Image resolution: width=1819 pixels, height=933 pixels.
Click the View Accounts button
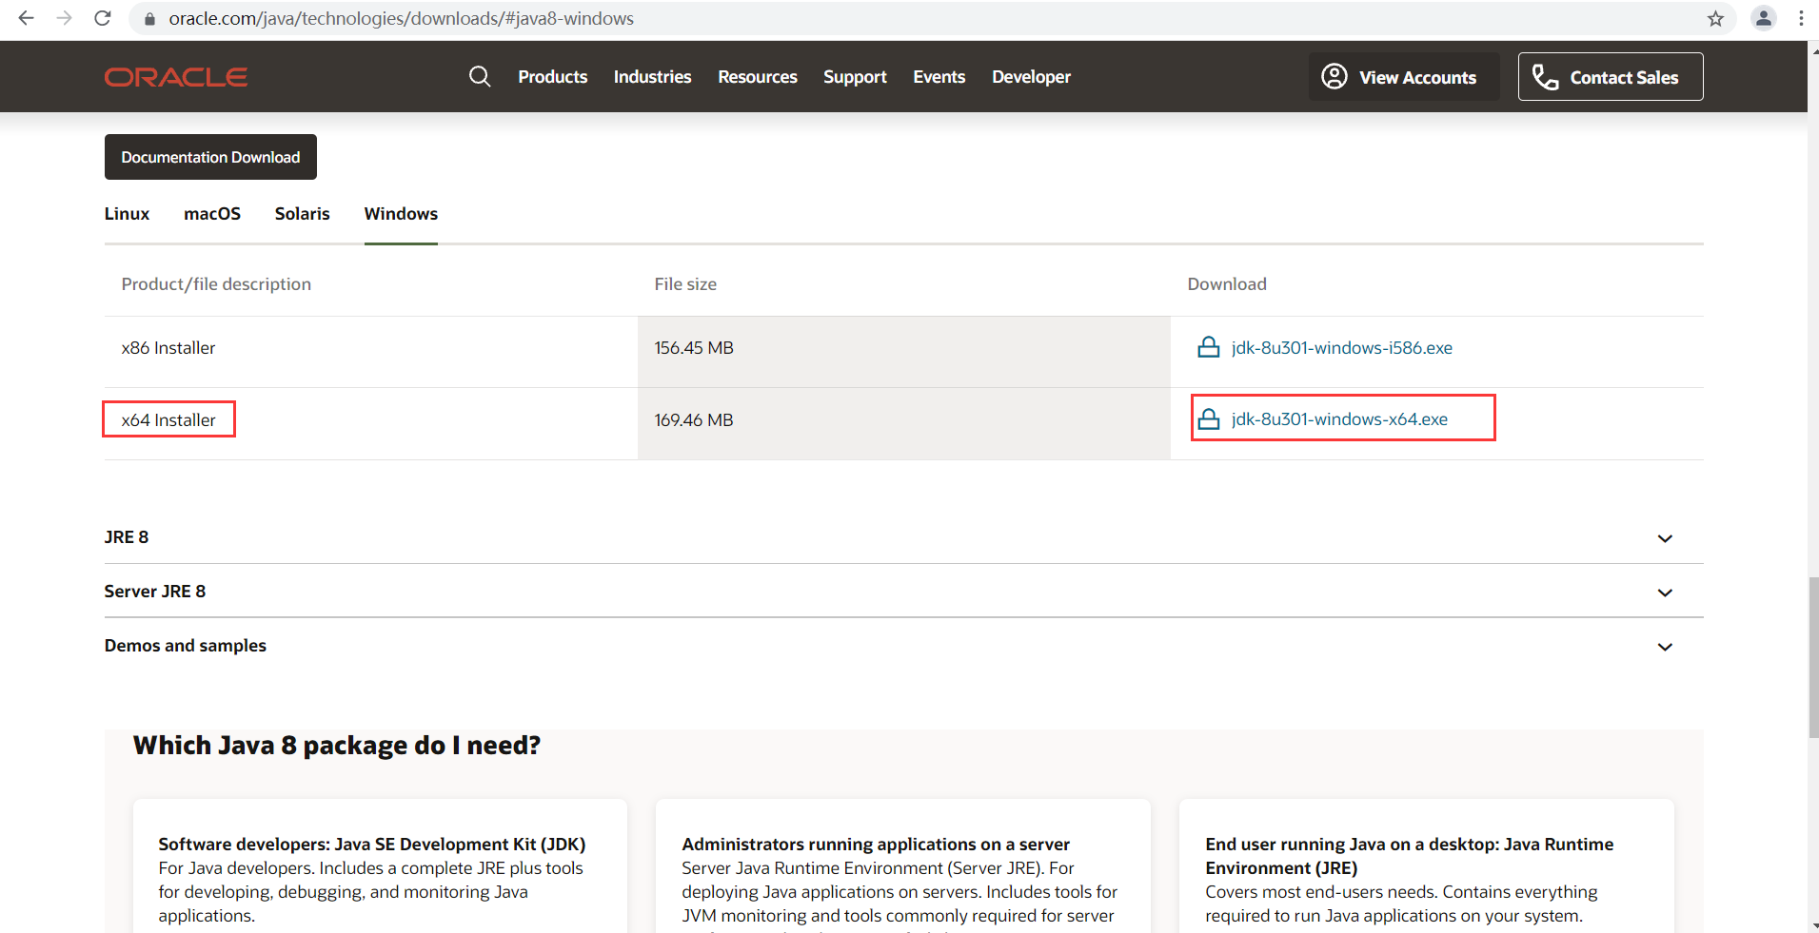(x=1404, y=76)
